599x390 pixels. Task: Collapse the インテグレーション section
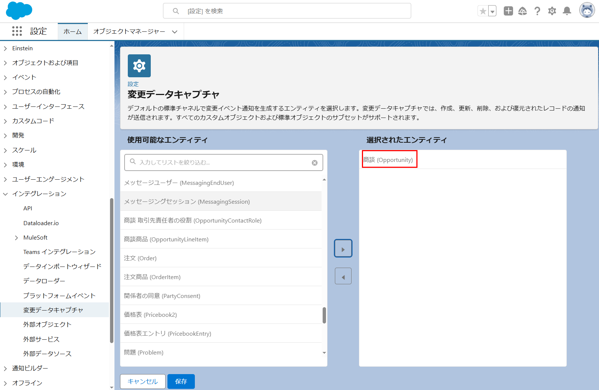[5, 194]
